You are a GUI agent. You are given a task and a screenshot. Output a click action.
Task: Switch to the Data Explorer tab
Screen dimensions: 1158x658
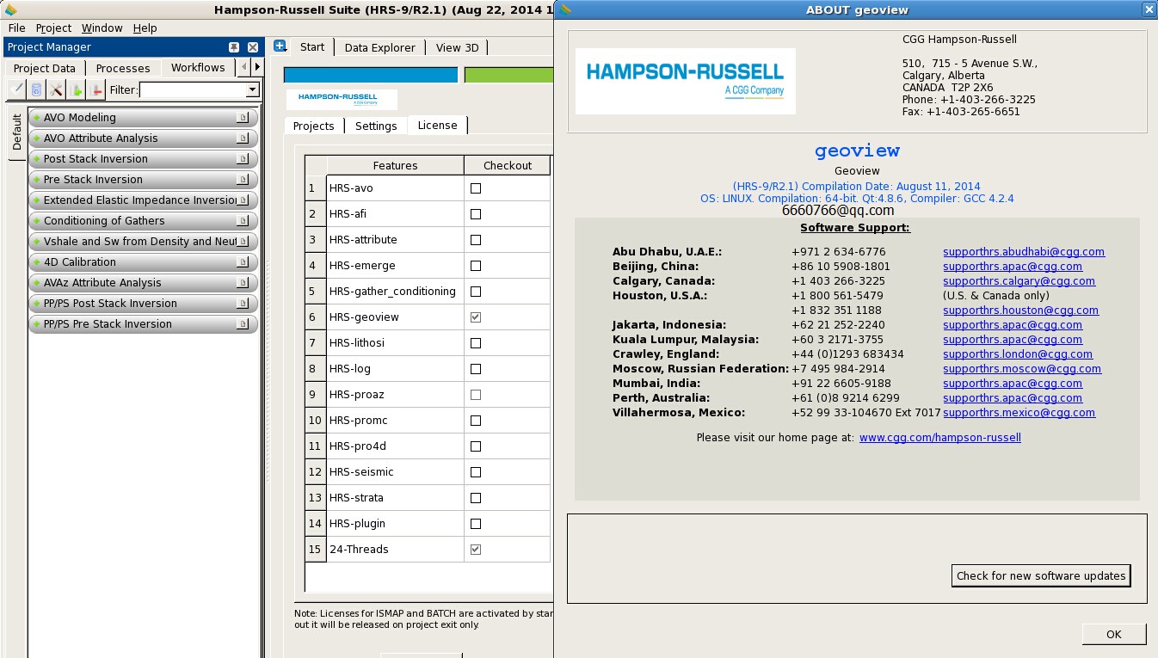coord(380,47)
